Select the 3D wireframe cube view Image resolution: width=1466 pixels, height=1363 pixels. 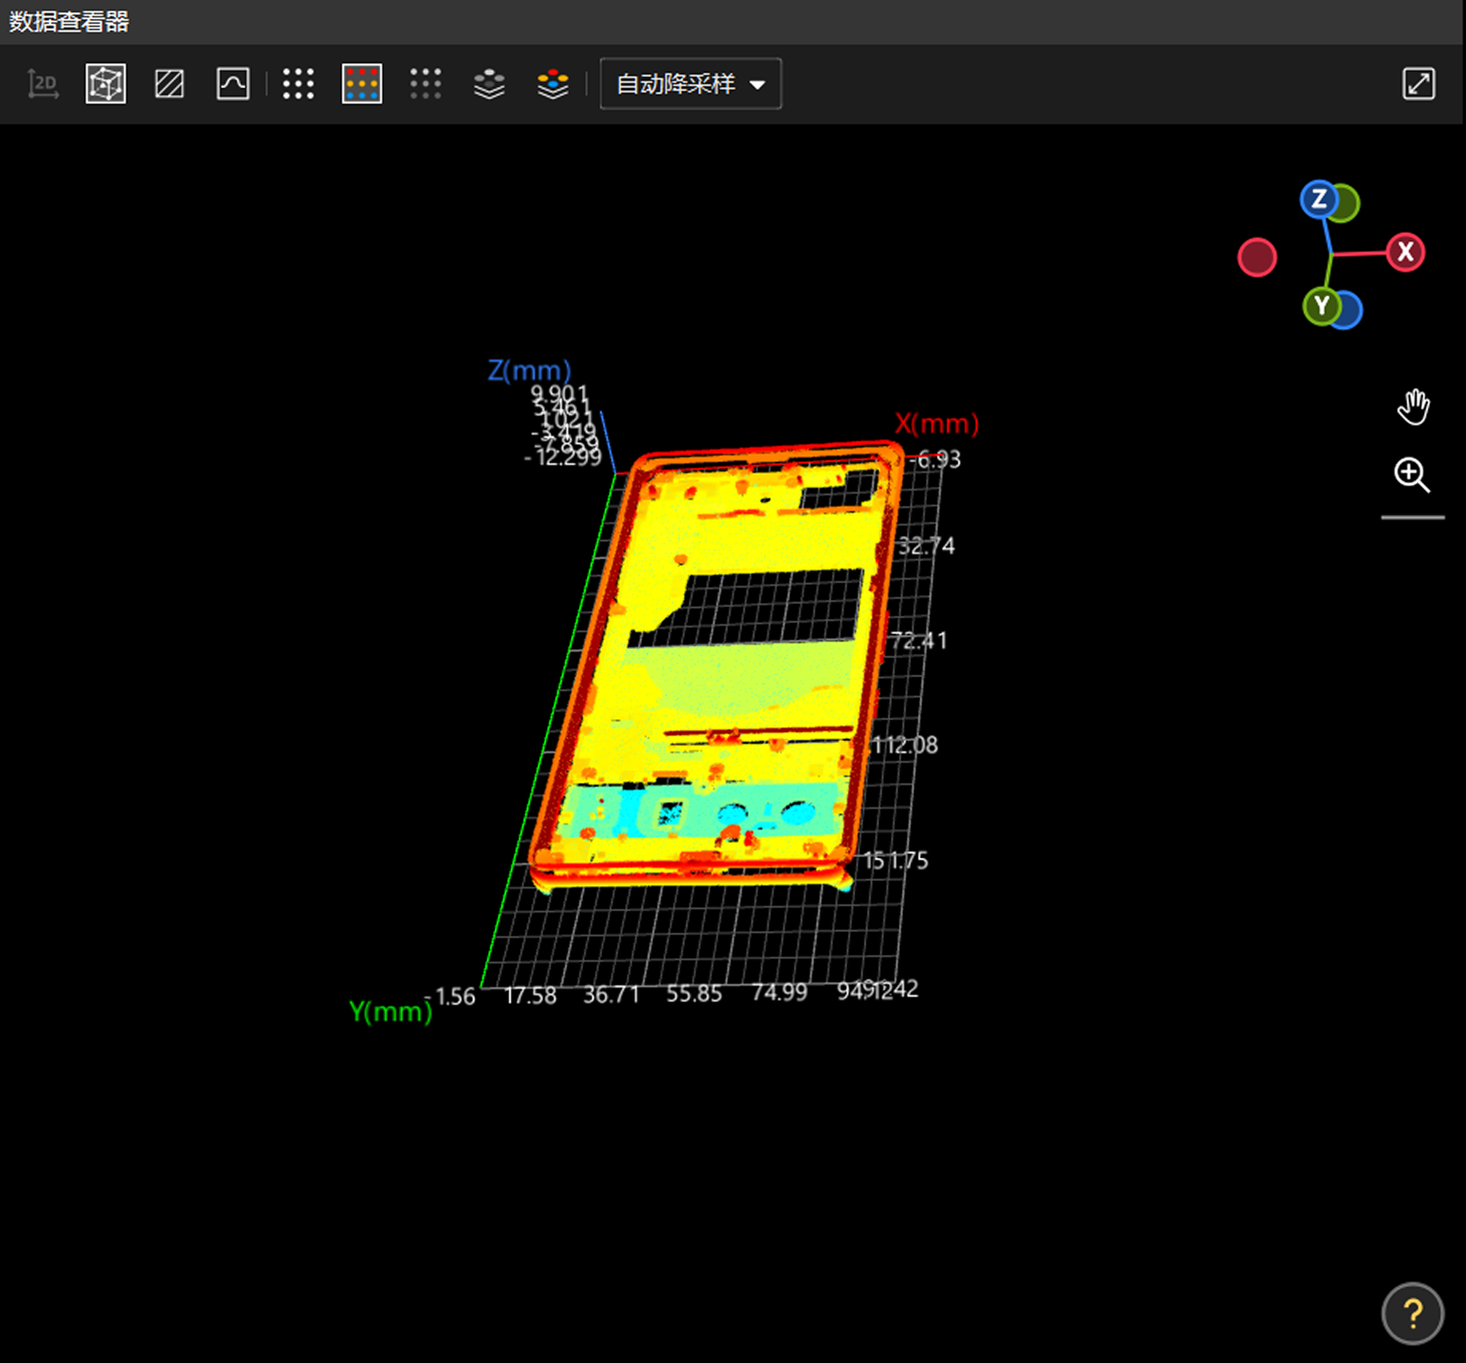point(106,84)
